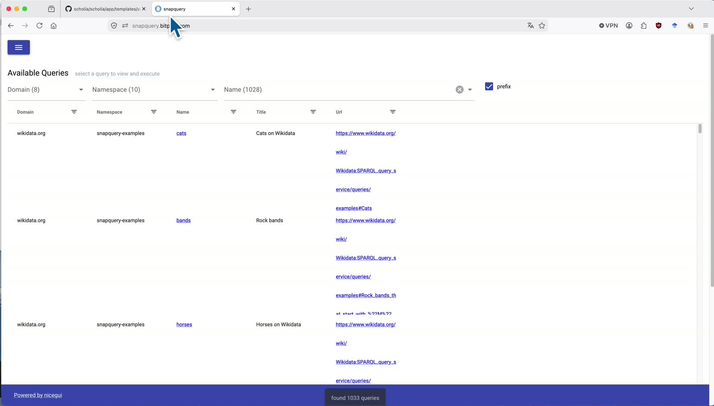Select the 'Horses on Wikidata' title cell

(x=278, y=325)
